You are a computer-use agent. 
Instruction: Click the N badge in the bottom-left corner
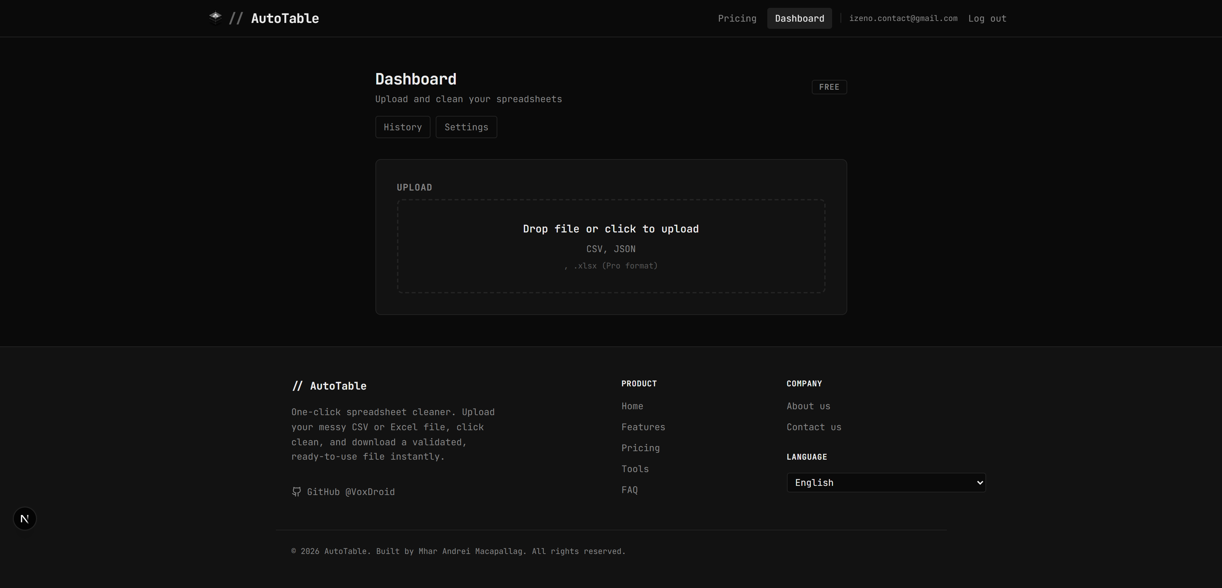(24, 518)
